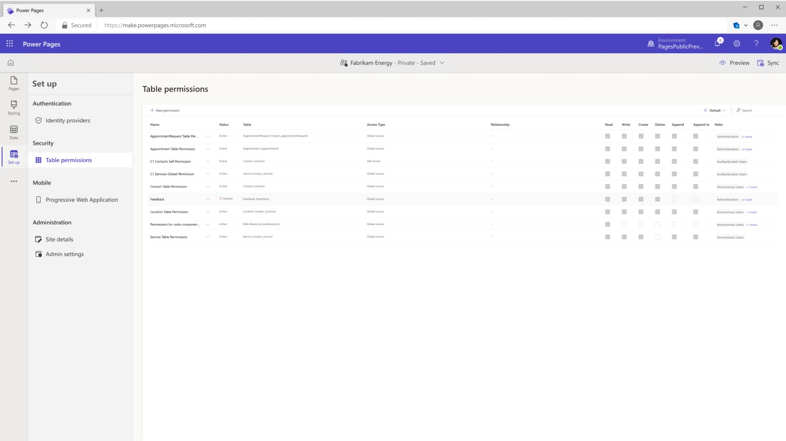This screenshot has height=441, width=786.
Task: Open the Default view dropdown
Action: pyautogui.click(x=713, y=110)
